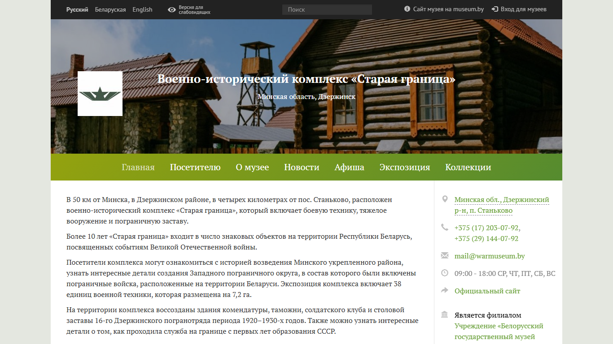Open the Главная menu item
The width and height of the screenshot is (613, 344).
point(138,167)
